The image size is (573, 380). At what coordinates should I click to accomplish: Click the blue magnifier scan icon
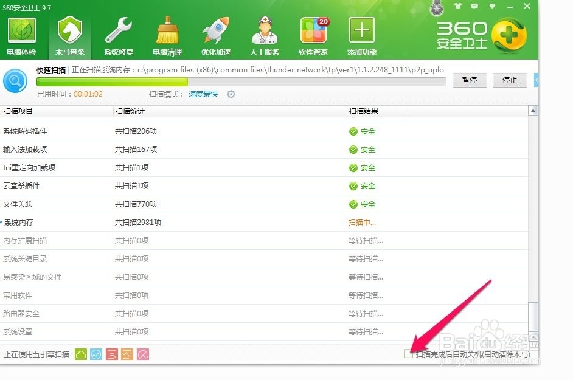click(x=15, y=81)
